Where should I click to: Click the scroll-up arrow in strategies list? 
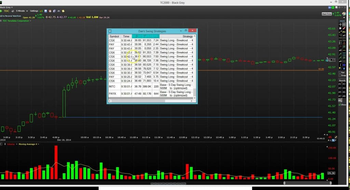[194, 36]
